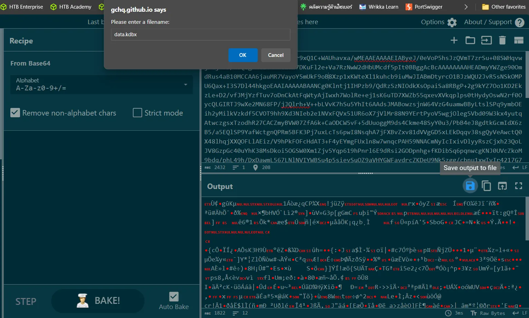This screenshot has width=529, height=318.
Task: Enable Strict mode checkbox
Action: (137, 113)
